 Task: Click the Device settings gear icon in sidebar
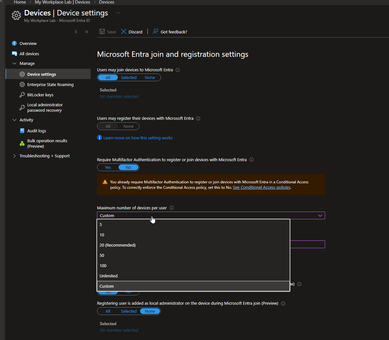[x=22, y=74]
